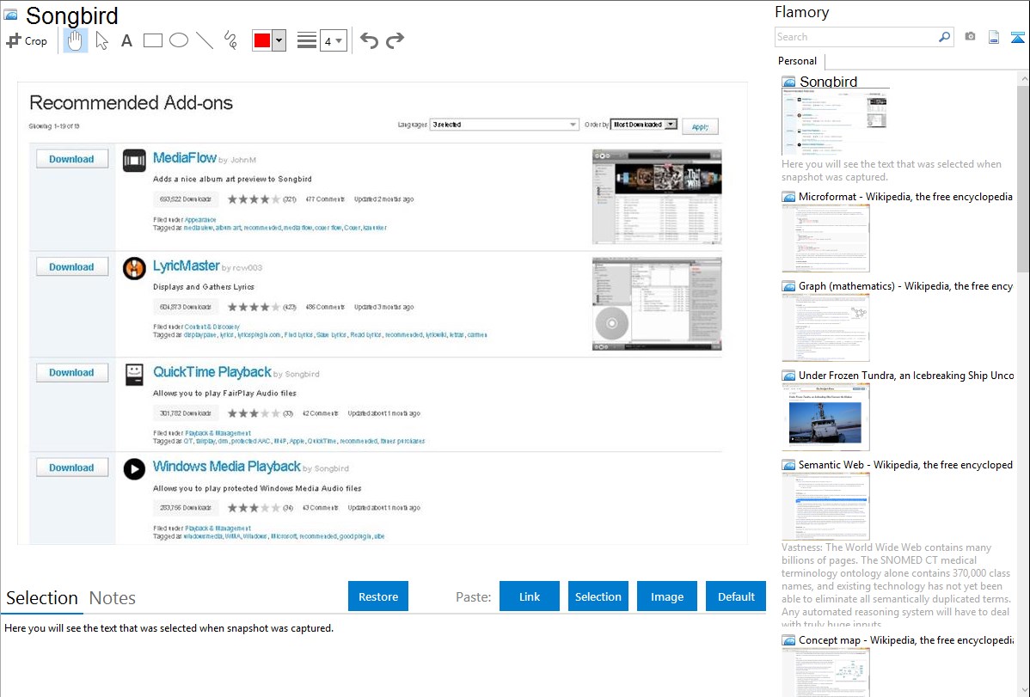The width and height of the screenshot is (1030, 697).
Task: Redo the last annotation
Action: tap(395, 40)
